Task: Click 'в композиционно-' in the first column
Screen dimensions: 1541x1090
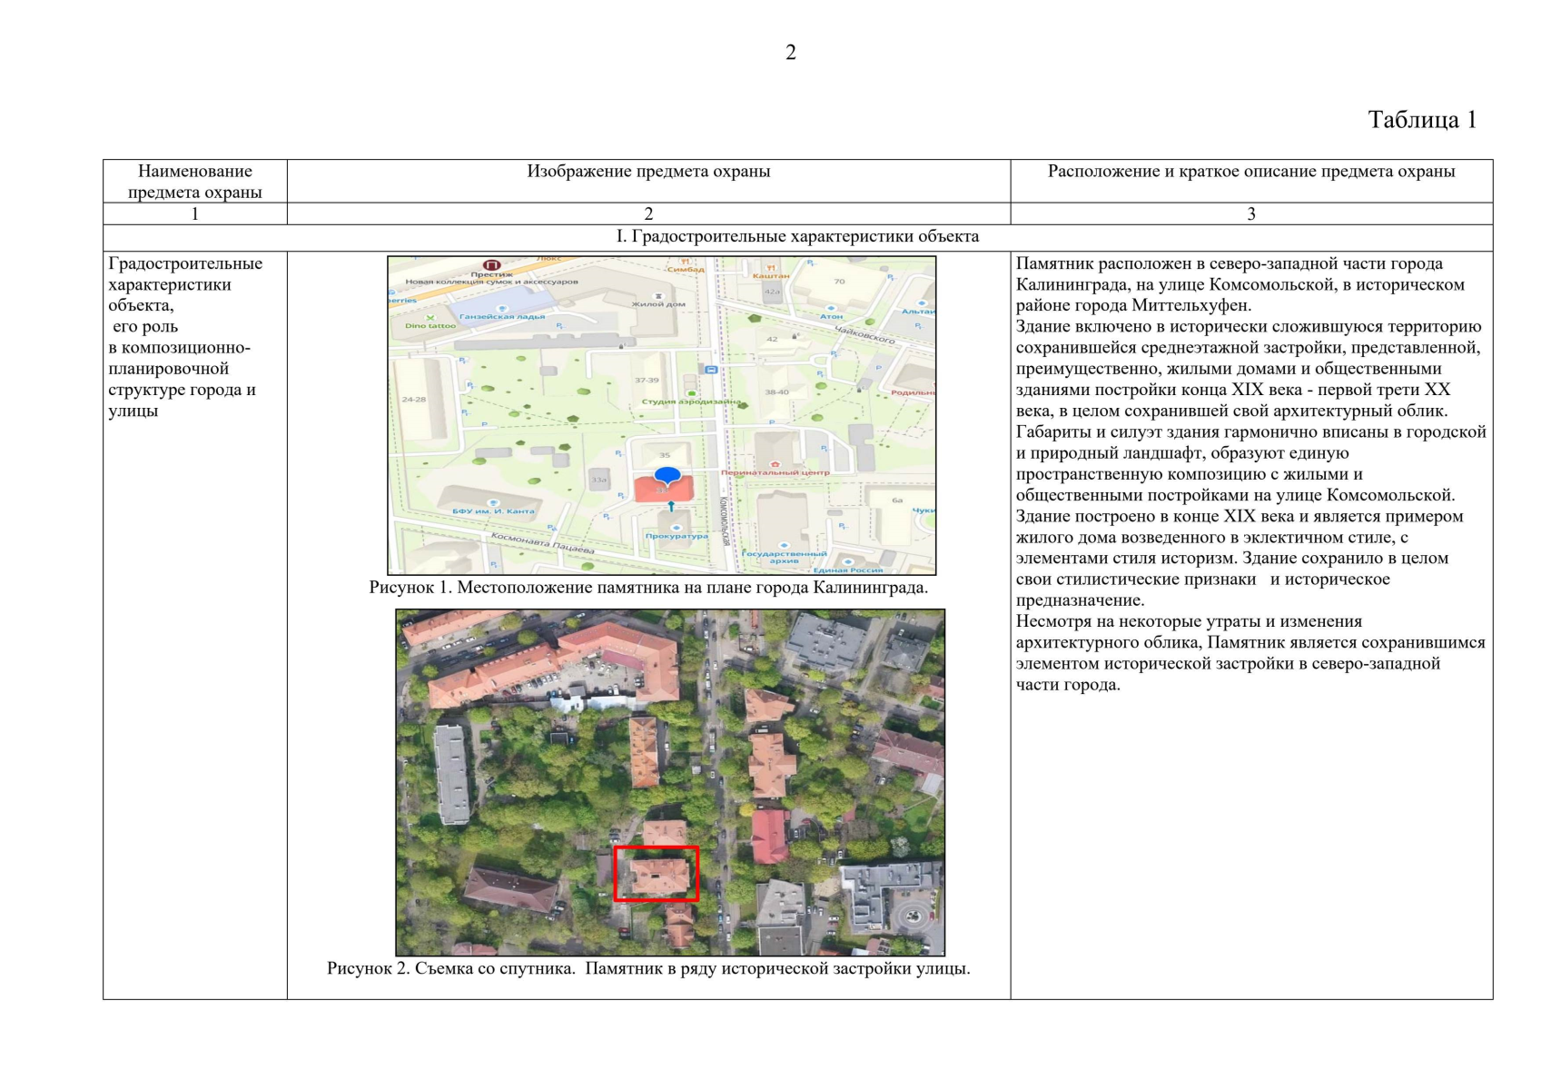Action: point(179,348)
